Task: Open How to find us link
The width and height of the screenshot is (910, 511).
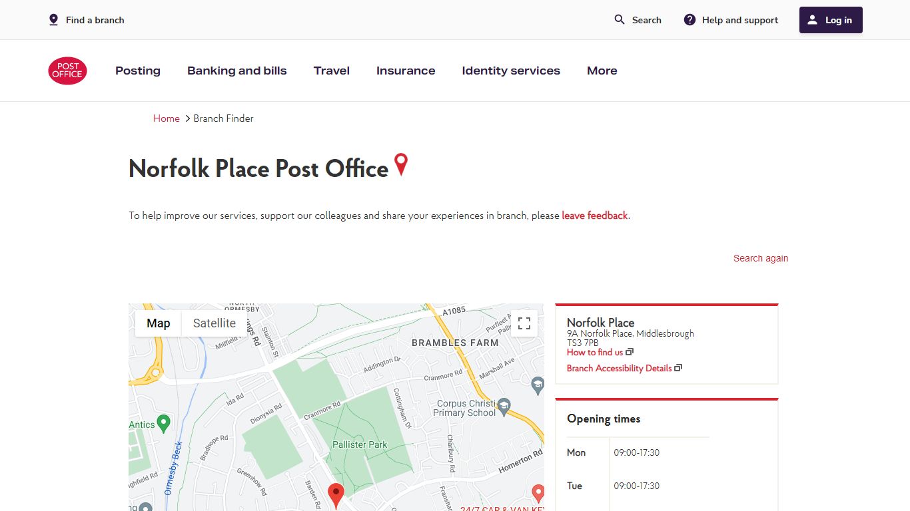Action: (x=595, y=352)
